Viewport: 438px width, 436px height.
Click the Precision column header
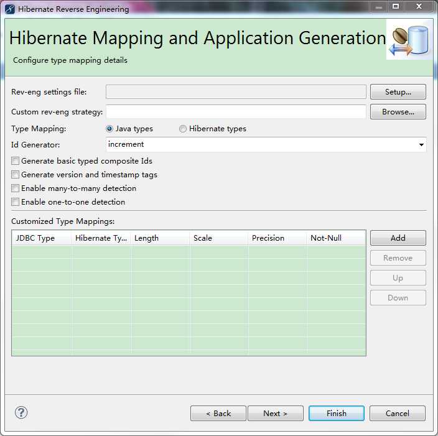pyautogui.click(x=277, y=238)
